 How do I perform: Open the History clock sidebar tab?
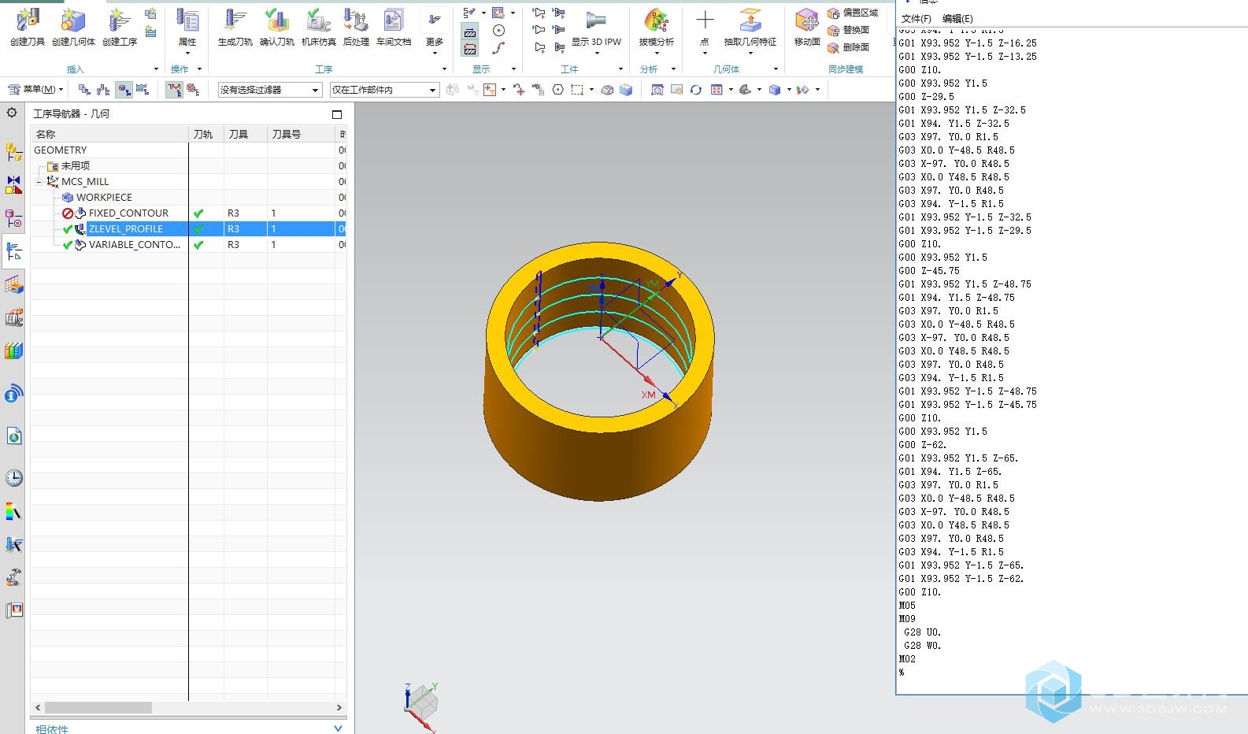(x=13, y=478)
